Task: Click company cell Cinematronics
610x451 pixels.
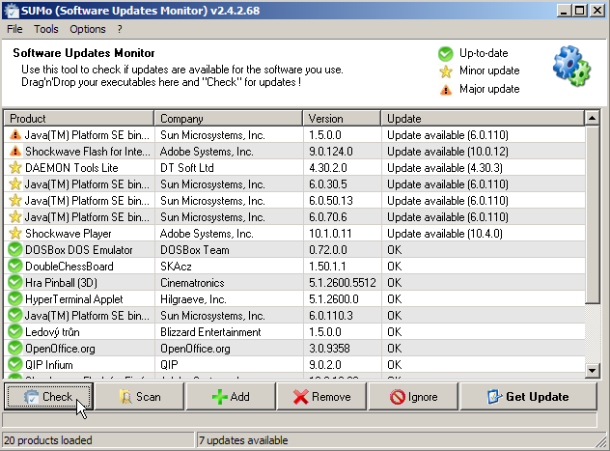Action: click(192, 283)
